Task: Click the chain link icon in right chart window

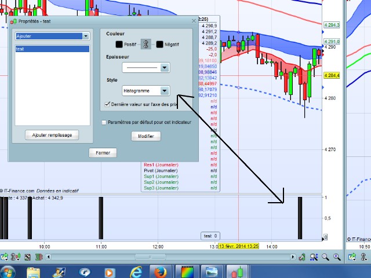Action: point(363,257)
